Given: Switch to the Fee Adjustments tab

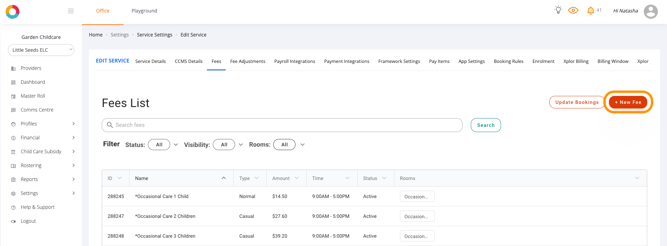Looking at the screenshot, I should [x=248, y=61].
